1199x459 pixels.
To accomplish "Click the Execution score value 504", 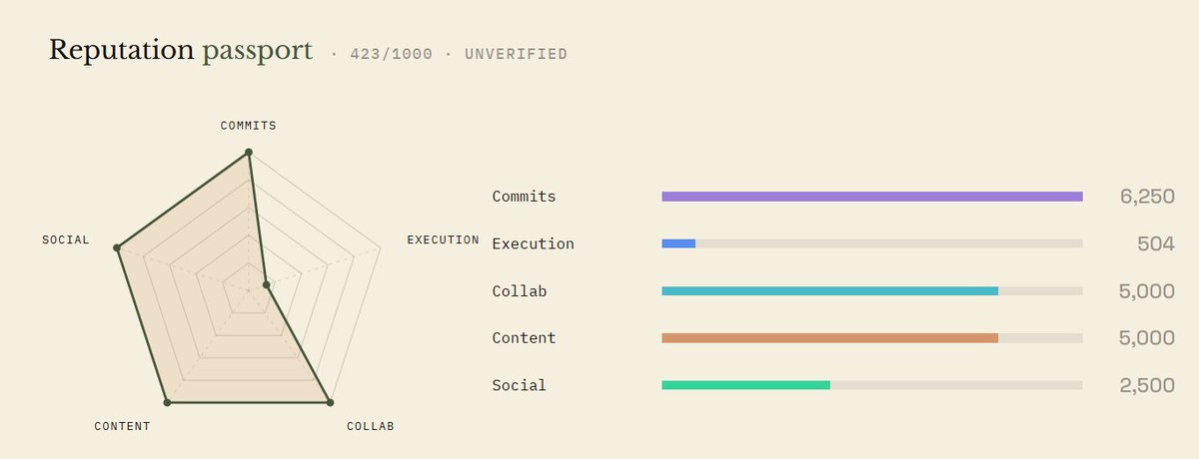I will click(x=1156, y=243).
